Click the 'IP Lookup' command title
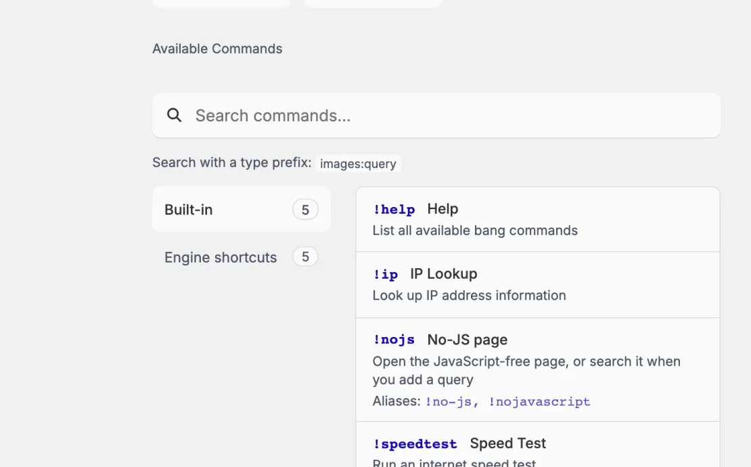Image resolution: width=751 pixels, height=467 pixels. (x=444, y=274)
